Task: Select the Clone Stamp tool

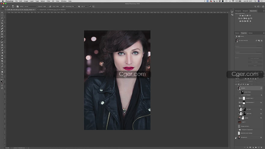Action: [x=2, y=45]
